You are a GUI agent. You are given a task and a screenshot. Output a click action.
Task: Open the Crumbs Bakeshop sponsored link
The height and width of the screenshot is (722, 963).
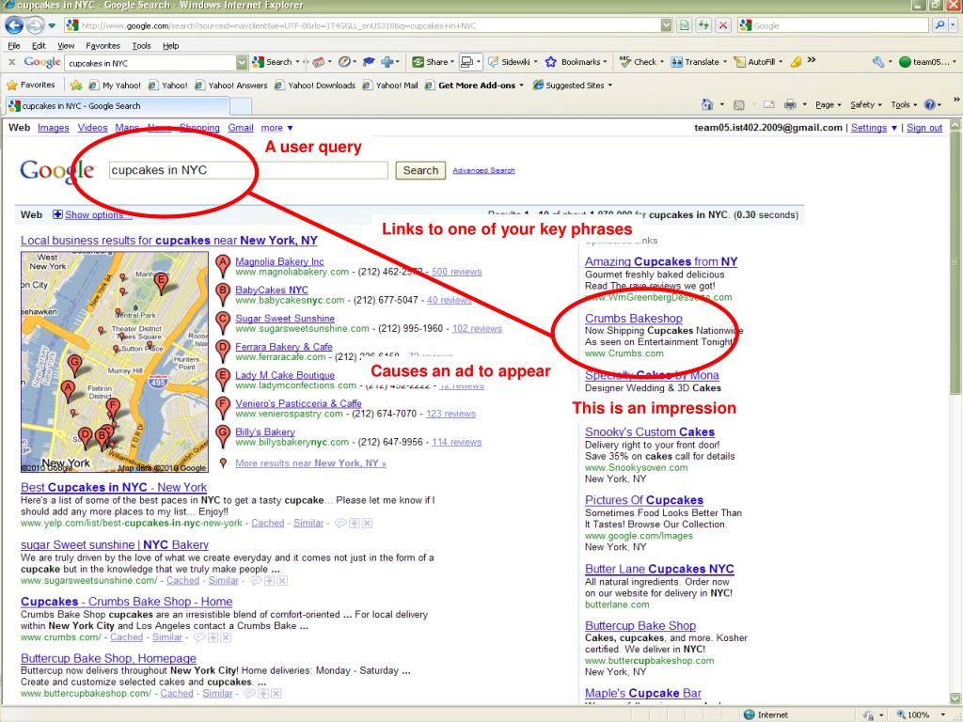633,318
